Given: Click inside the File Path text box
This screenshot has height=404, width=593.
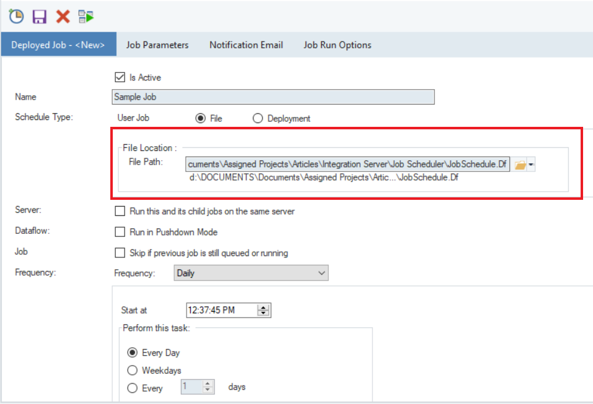Looking at the screenshot, I should pyautogui.click(x=347, y=165).
